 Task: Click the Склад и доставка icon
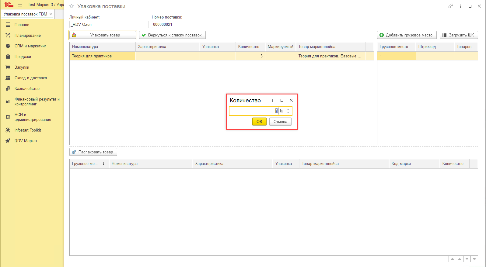tap(8, 78)
